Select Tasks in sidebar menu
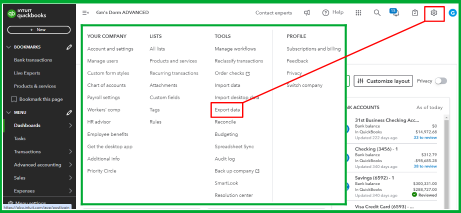This screenshot has width=461, height=213. (x=19, y=138)
